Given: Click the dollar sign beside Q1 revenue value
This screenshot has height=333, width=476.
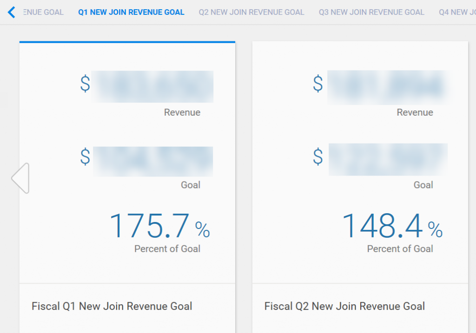Looking at the screenshot, I should point(85,84).
